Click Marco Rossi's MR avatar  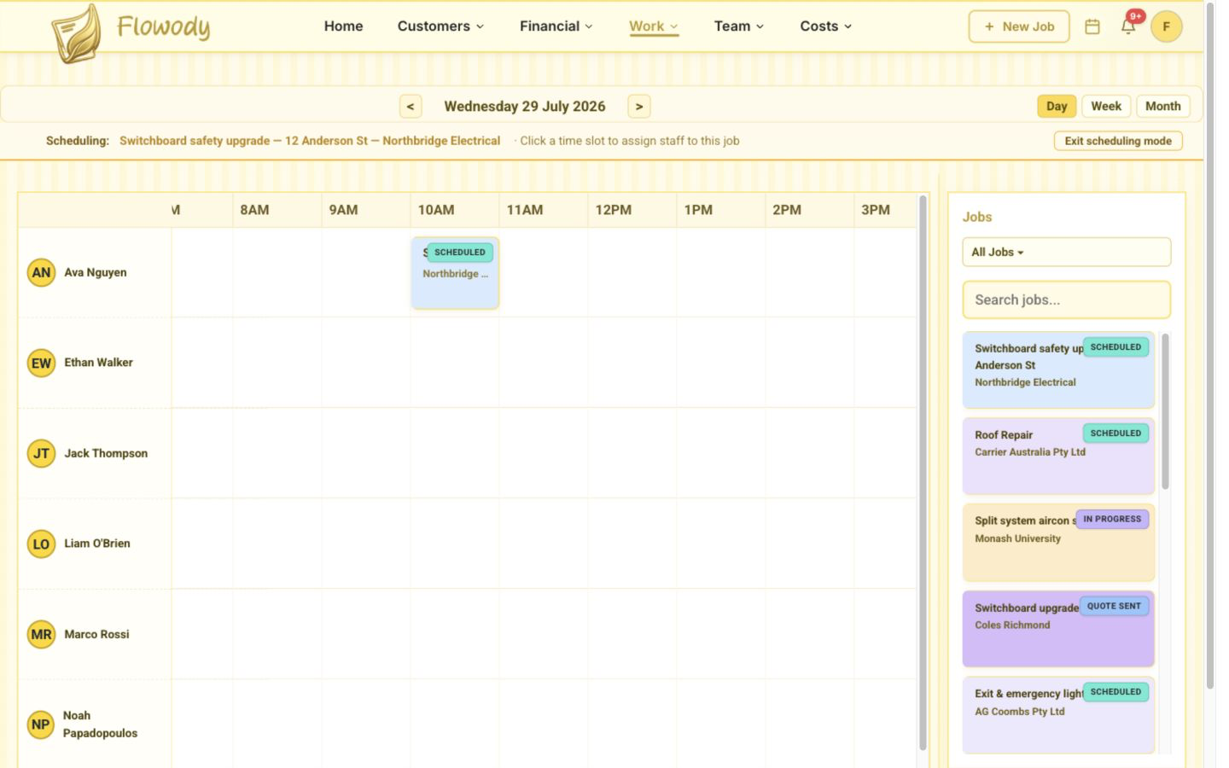point(41,635)
